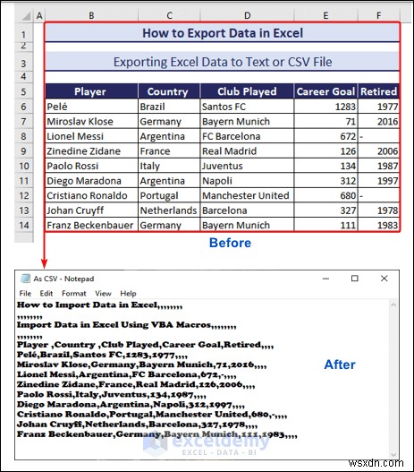The width and height of the screenshot is (414, 472).
Task: Select the Brazil cell
Action: pos(169,107)
